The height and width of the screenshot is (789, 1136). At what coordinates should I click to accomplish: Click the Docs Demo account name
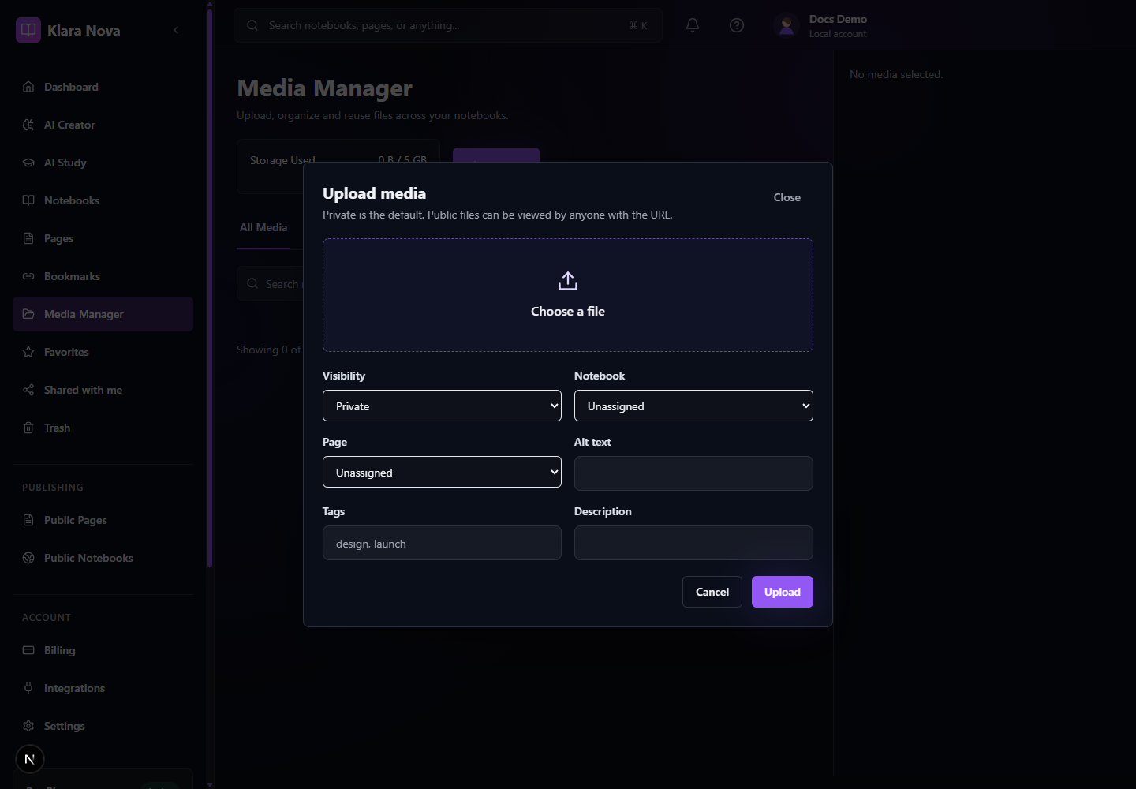click(838, 19)
